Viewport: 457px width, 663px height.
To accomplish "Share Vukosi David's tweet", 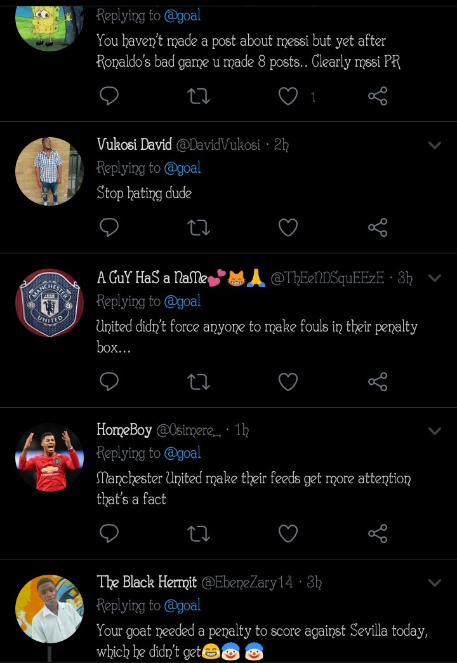I will (x=378, y=227).
